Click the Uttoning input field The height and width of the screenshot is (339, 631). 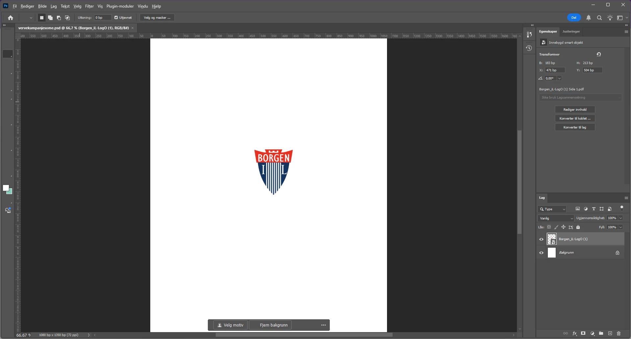(103, 18)
